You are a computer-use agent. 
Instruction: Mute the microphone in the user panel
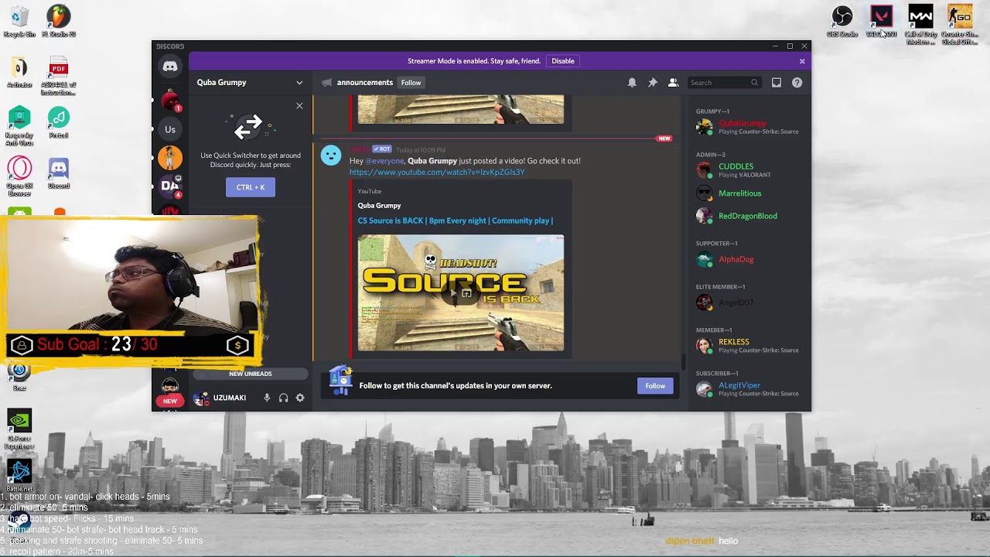point(267,398)
